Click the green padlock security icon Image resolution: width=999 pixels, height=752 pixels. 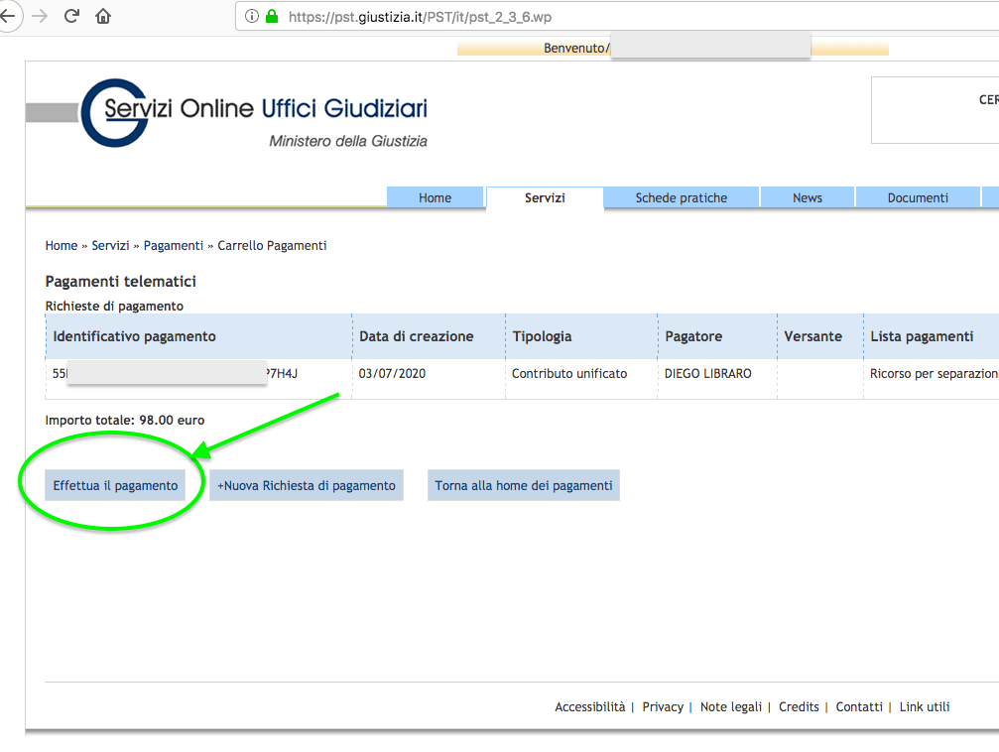point(272,16)
